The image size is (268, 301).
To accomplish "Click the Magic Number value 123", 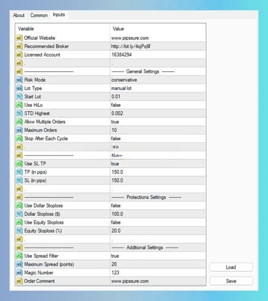I will pyautogui.click(x=115, y=272).
